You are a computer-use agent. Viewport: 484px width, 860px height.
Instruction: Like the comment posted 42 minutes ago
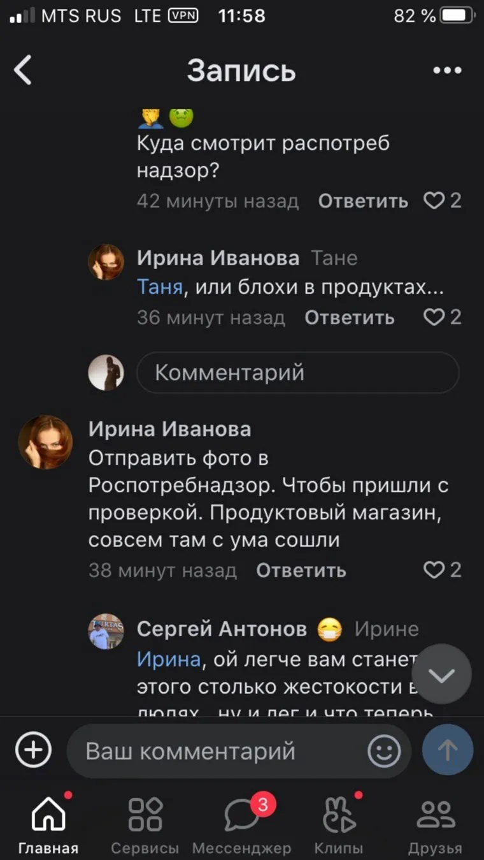coord(434,201)
